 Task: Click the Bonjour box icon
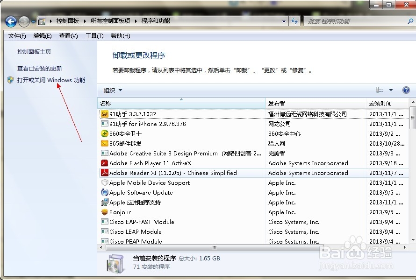point(105,212)
